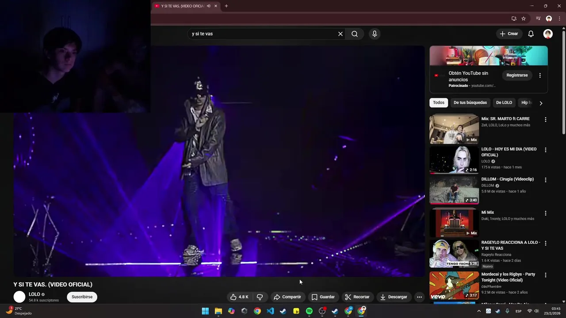Screen dimensions: 566x318
Task: Open Spotify from taskbar
Action: tap(309, 311)
